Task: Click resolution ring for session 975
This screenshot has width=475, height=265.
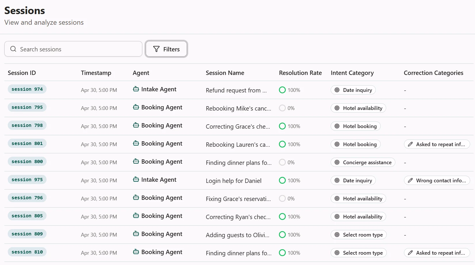Action: 282,180
